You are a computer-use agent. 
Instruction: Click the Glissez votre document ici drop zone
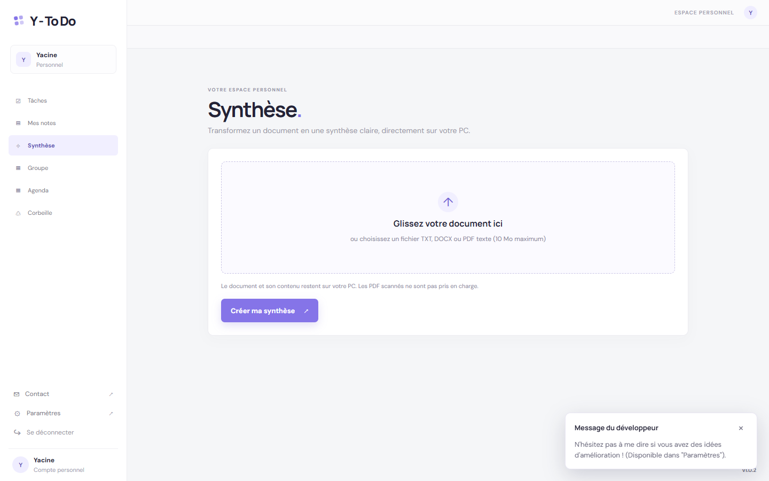pos(448,218)
